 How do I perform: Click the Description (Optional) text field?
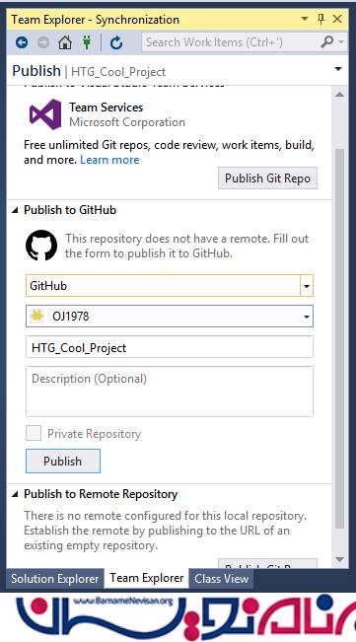pos(170,392)
